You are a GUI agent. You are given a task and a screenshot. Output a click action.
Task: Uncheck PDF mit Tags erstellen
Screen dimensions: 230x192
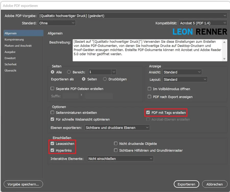[x=148, y=112]
